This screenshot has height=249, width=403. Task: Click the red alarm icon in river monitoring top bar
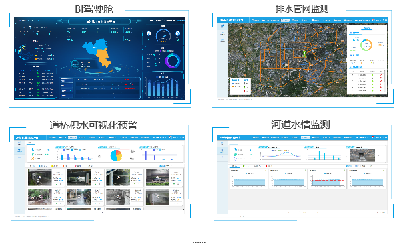click(372, 137)
